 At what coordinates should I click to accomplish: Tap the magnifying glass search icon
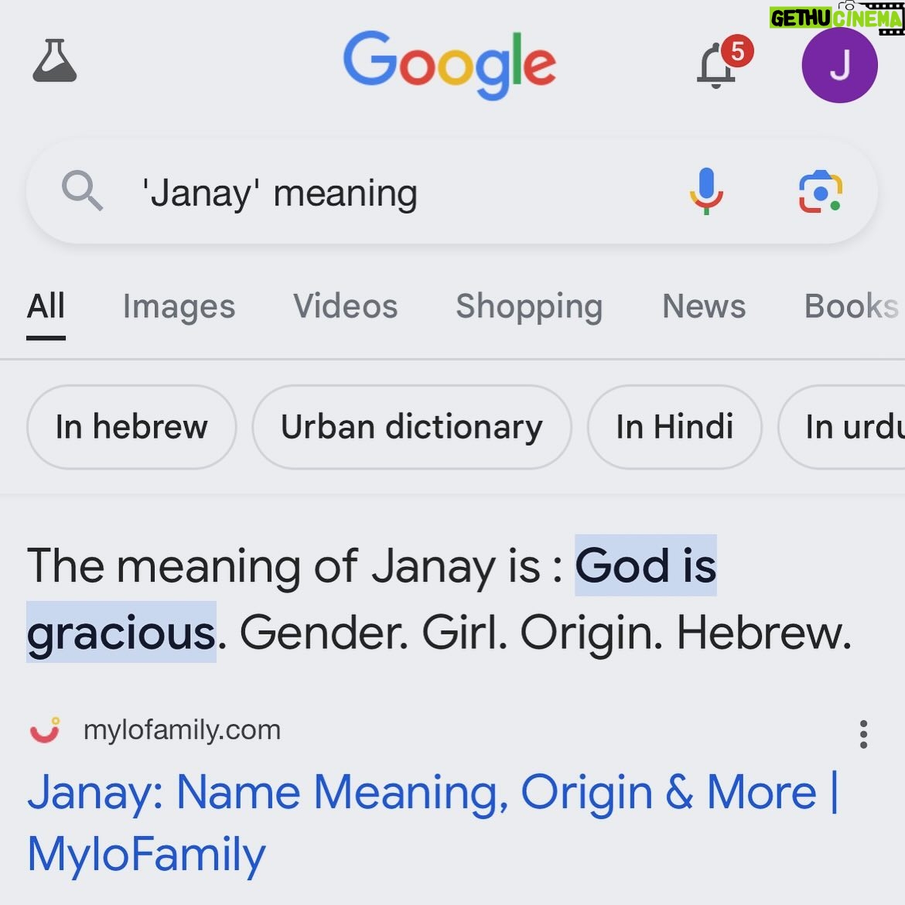(x=82, y=190)
